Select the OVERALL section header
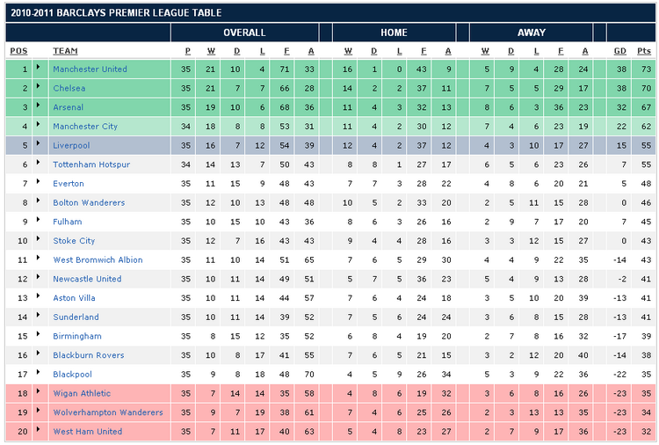659x445 pixels. 244,33
